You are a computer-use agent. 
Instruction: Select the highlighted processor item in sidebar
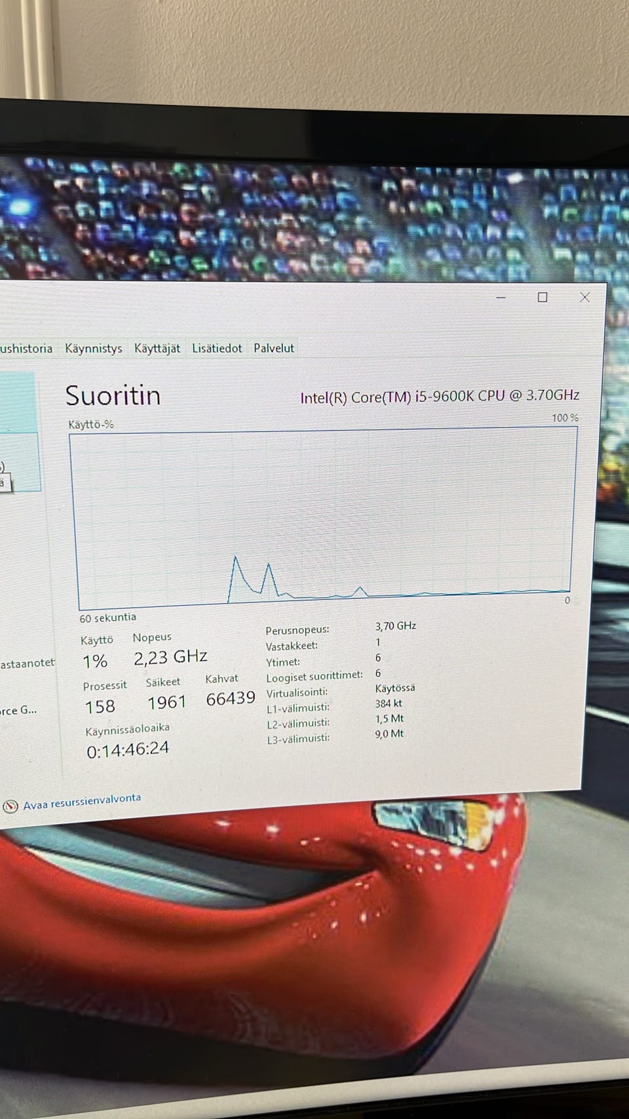pyautogui.click(x=18, y=402)
